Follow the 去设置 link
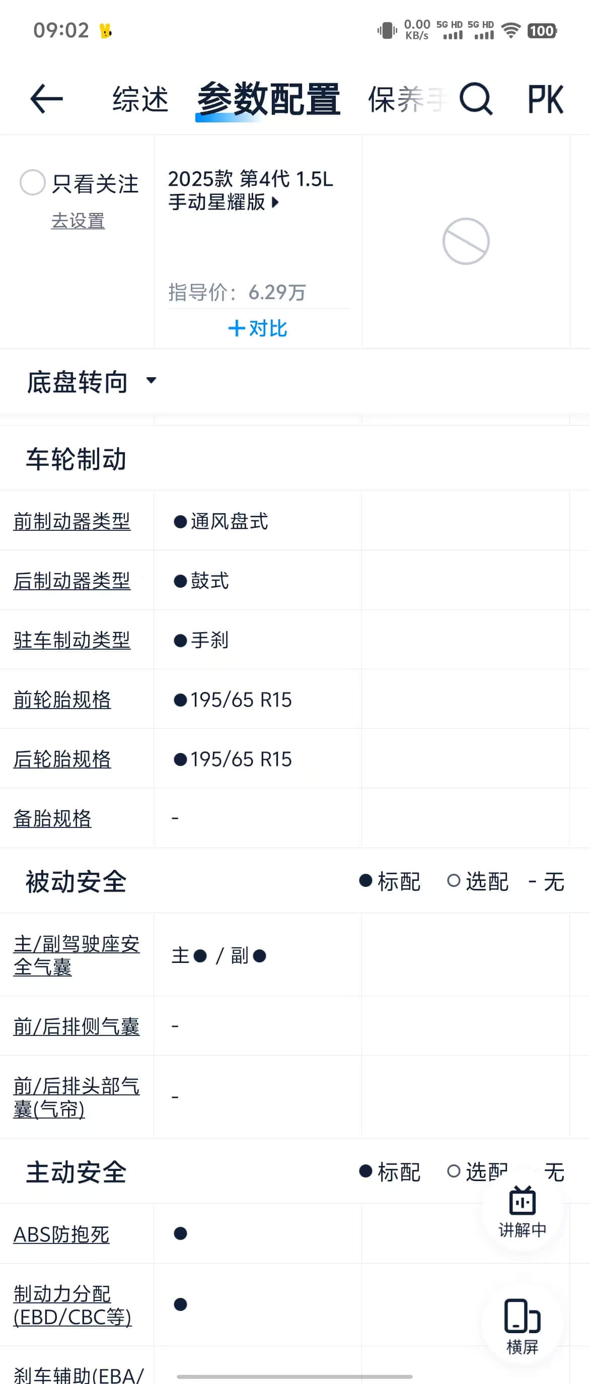 click(78, 221)
